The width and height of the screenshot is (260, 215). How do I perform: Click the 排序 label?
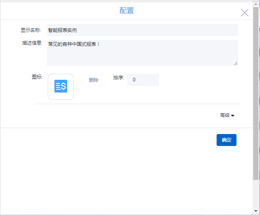coord(119,78)
